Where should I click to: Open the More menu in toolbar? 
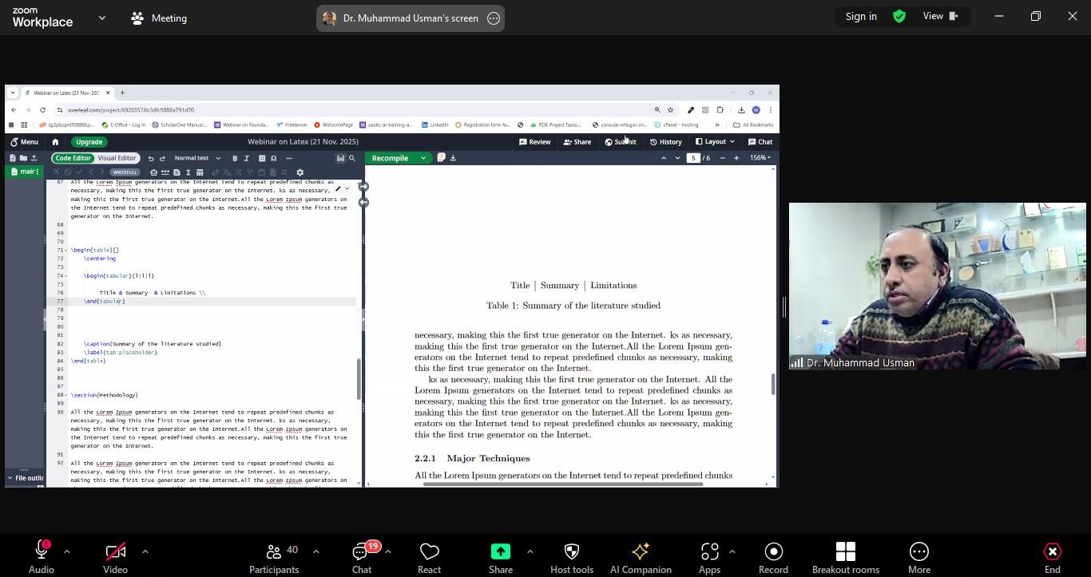click(918, 557)
